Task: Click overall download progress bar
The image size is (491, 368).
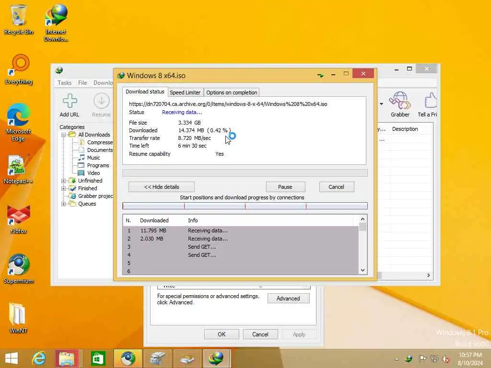Action: pos(245,173)
